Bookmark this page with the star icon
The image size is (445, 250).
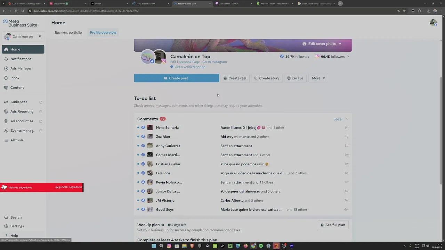[404, 11]
